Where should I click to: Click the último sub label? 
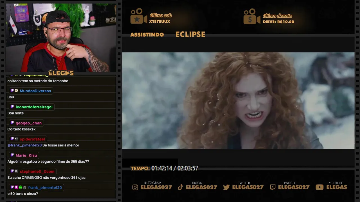[161, 15]
